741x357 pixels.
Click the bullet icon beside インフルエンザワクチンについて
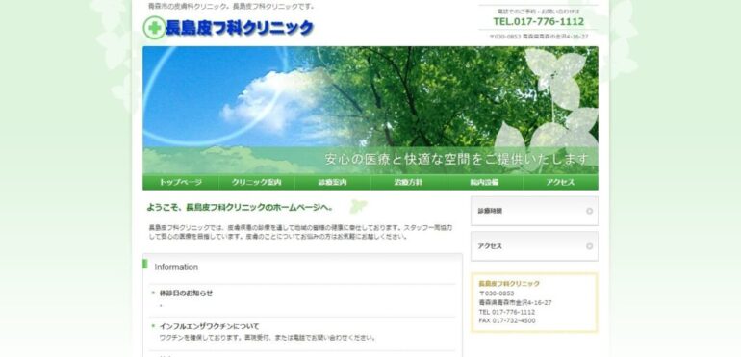(153, 326)
